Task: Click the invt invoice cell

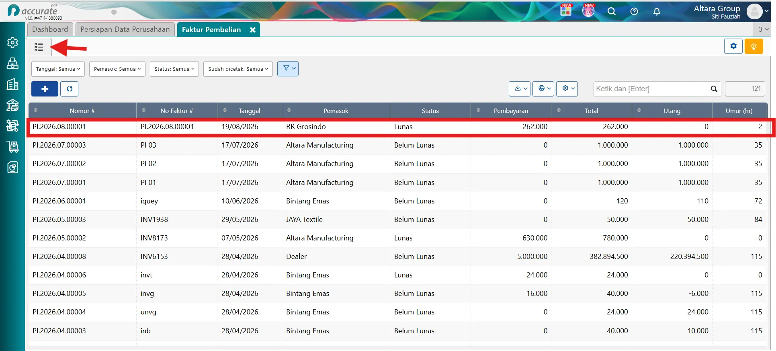Action: coord(146,275)
